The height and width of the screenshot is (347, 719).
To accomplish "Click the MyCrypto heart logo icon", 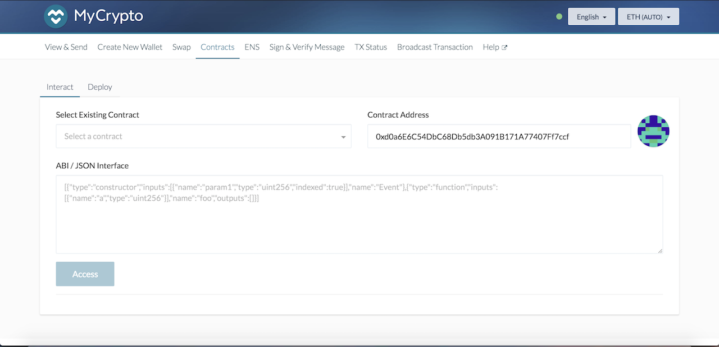I will 56,17.
